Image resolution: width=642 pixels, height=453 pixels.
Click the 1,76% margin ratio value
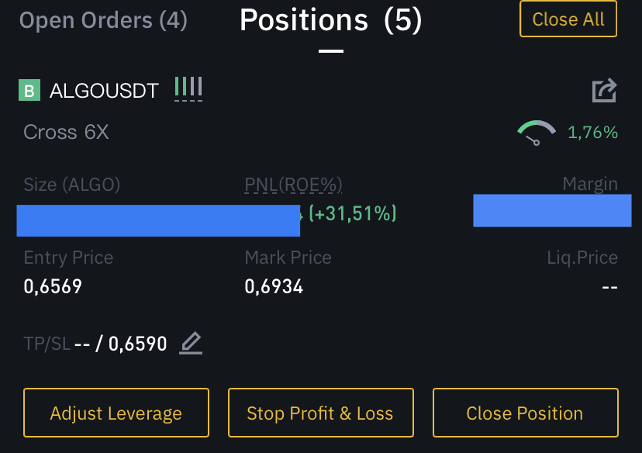point(593,133)
